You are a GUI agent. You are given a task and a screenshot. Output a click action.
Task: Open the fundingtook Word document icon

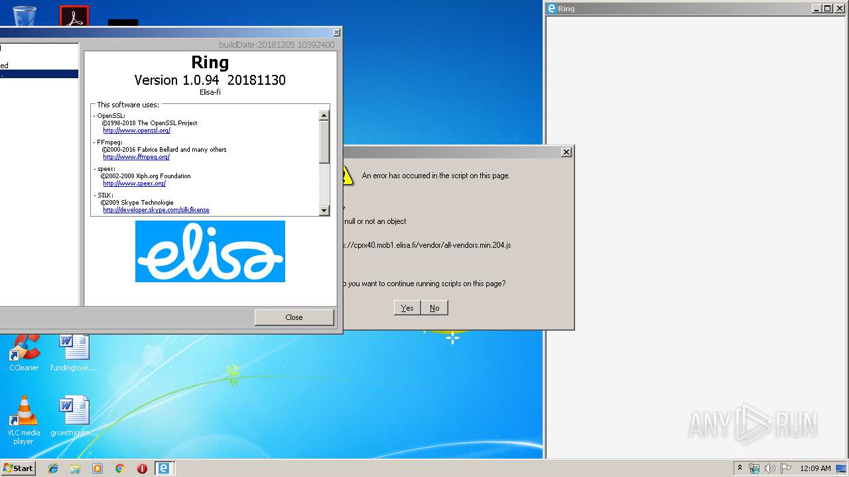[73, 352]
